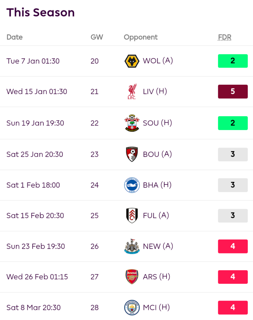Click the Fulham club crest
The image size is (253, 320).
click(x=132, y=216)
